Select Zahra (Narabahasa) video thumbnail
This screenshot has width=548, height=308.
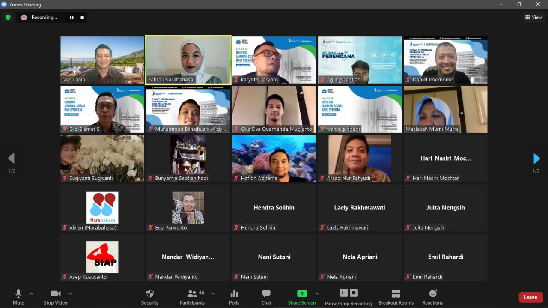(x=188, y=60)
